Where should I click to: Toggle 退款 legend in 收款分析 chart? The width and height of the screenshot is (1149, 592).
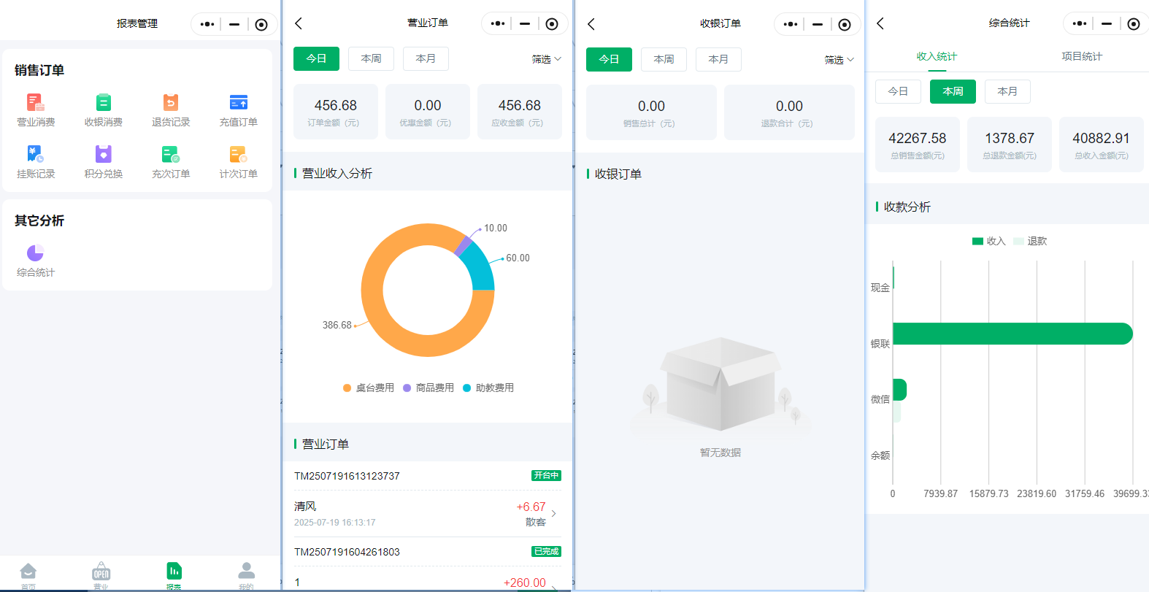(x=1030, y=241)
